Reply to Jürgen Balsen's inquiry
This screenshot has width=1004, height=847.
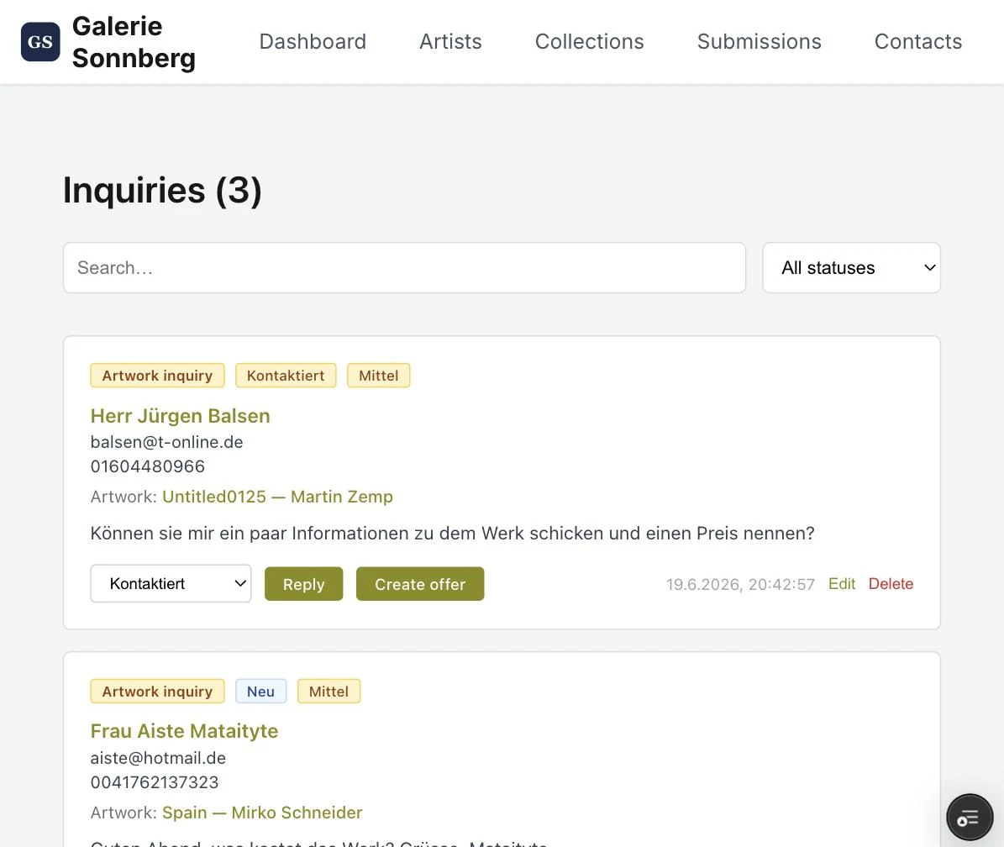(x=303, y=584)
